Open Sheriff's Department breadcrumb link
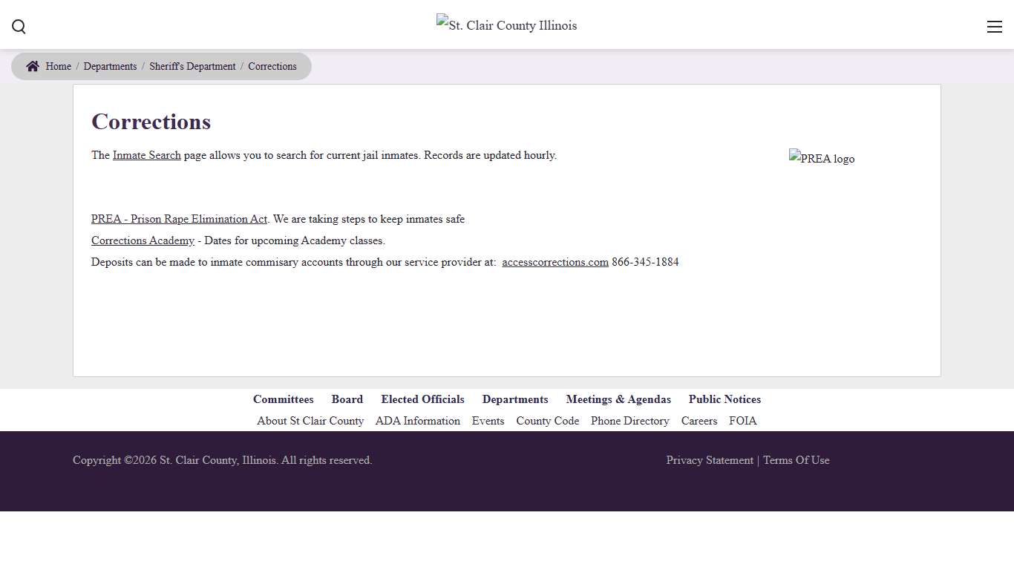Viewport: 1014px width, 570px height. pyautogui.click(x=192, y=66)
